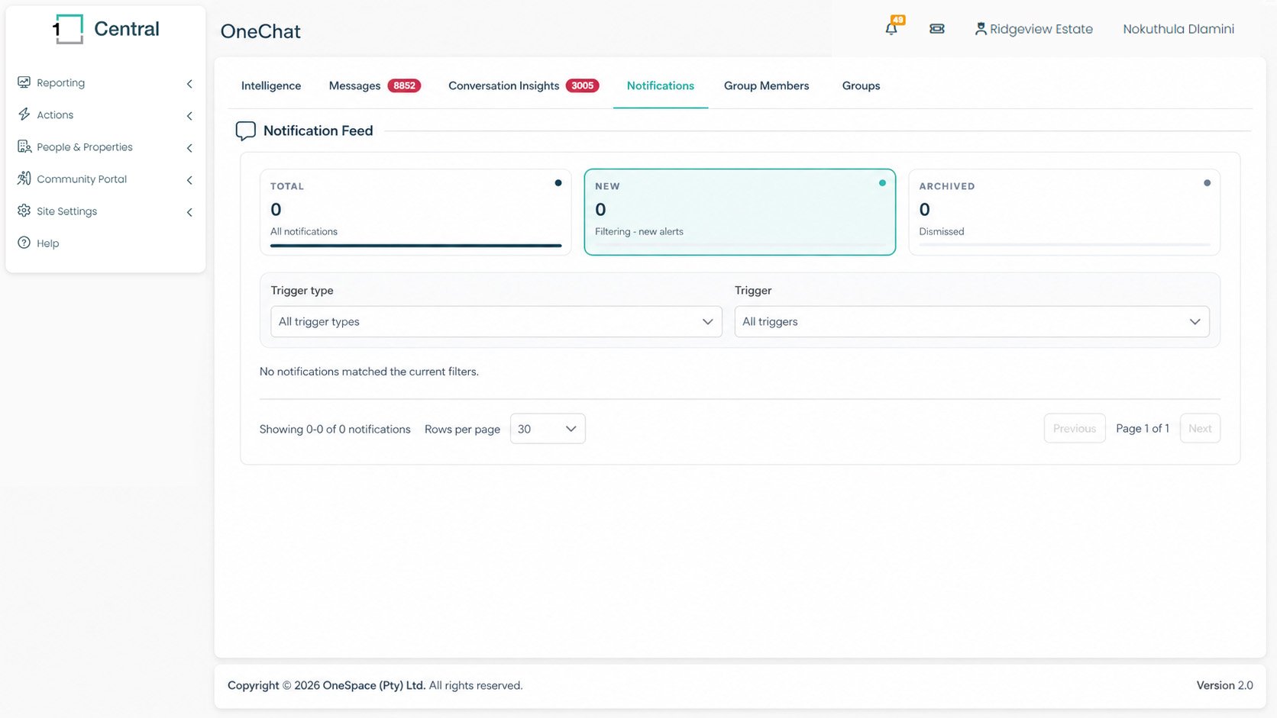Select the Total notifications card
Viewport: 1277px width, 718px height.
(x=415, y=212)
